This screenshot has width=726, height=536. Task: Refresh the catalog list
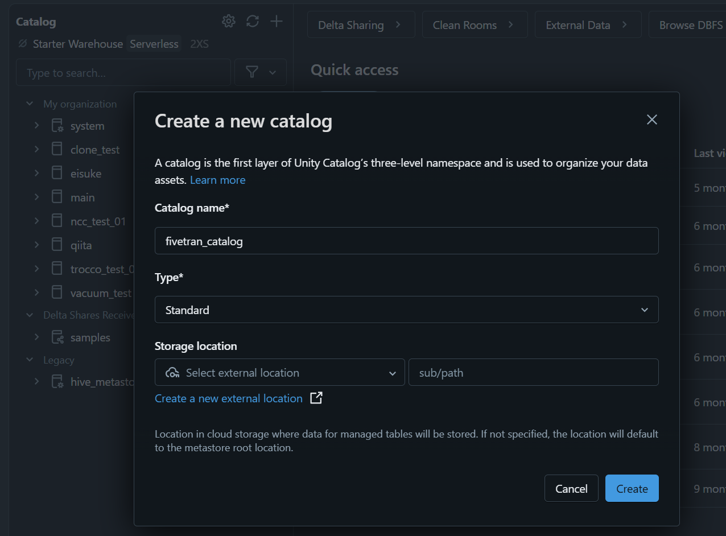click(253, 22)
